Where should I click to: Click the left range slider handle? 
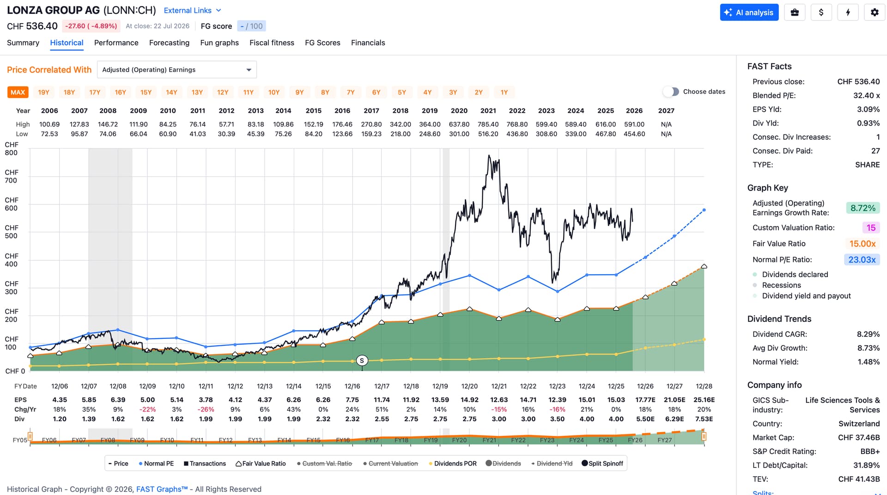[x=30, y=436]
